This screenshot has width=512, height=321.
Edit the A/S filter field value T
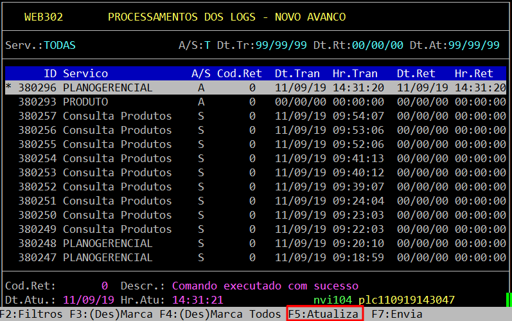(x=207, y=45)
